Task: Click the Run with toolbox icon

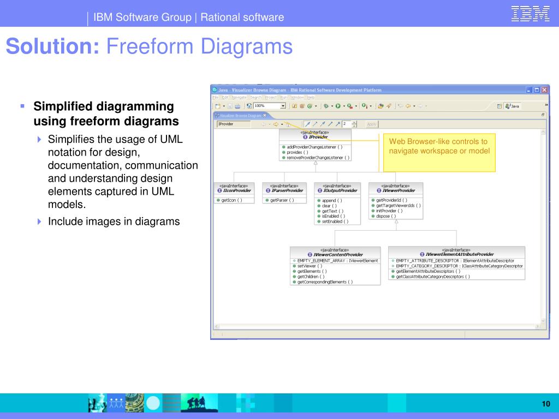Action: (x=350, y=106)
